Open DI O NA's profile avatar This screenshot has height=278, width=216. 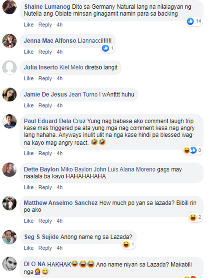pos(10,264)
